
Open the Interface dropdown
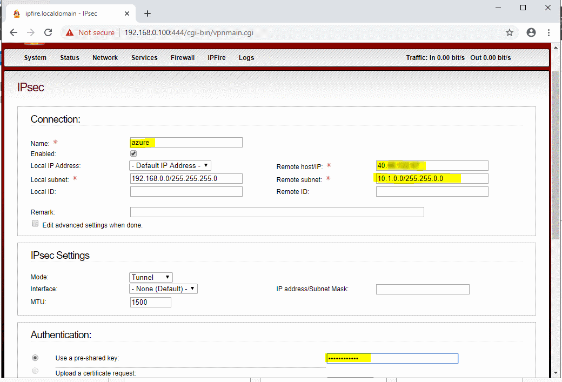164,289
